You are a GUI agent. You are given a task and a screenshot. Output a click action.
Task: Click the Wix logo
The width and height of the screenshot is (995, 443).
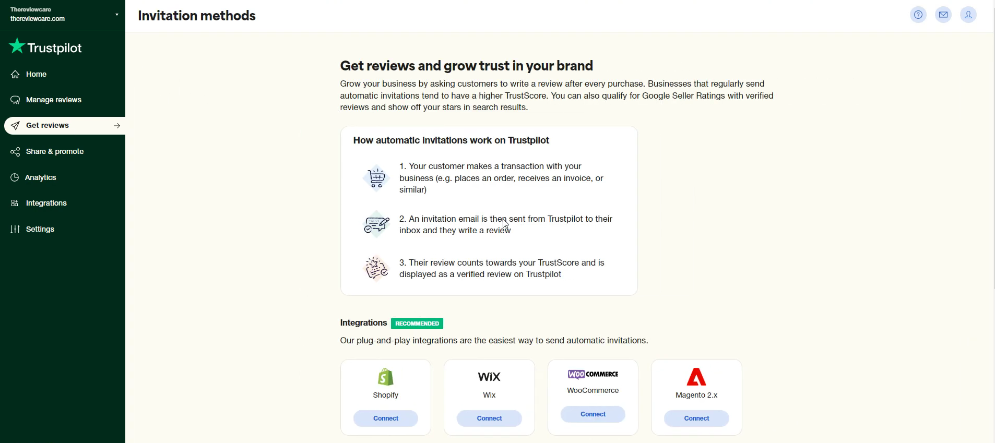point(489,377)
